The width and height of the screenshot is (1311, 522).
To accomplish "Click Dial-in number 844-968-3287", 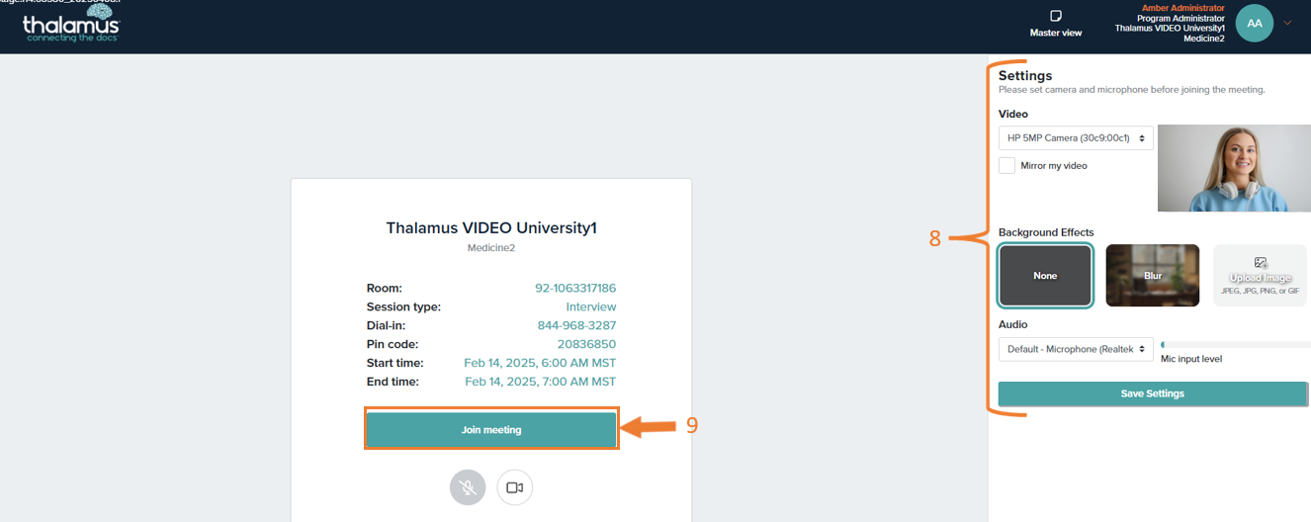I will click(x=576, y=325).
